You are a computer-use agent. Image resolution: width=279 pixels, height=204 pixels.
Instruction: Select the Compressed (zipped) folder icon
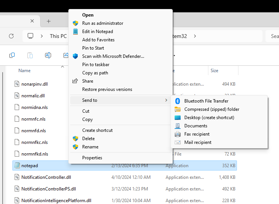pos(178,109)
